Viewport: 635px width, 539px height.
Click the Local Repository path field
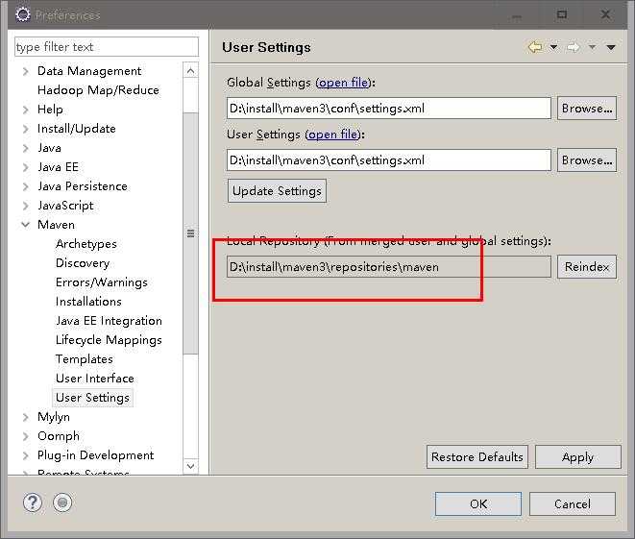pyautogui.click(x=389, y=267)
